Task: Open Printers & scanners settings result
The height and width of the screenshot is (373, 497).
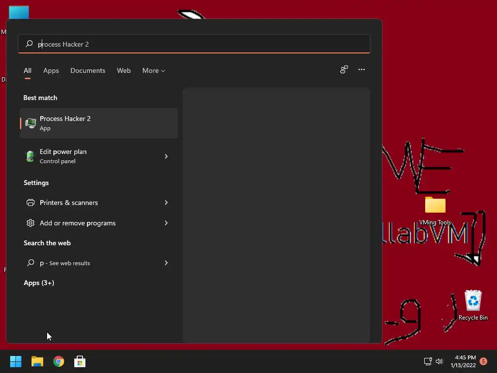Action: [99, 203]
